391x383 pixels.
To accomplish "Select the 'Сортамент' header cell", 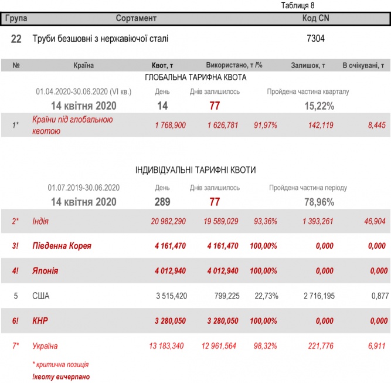I will point(136,19).
